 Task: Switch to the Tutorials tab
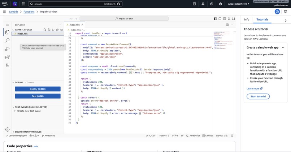pos(262,19)
